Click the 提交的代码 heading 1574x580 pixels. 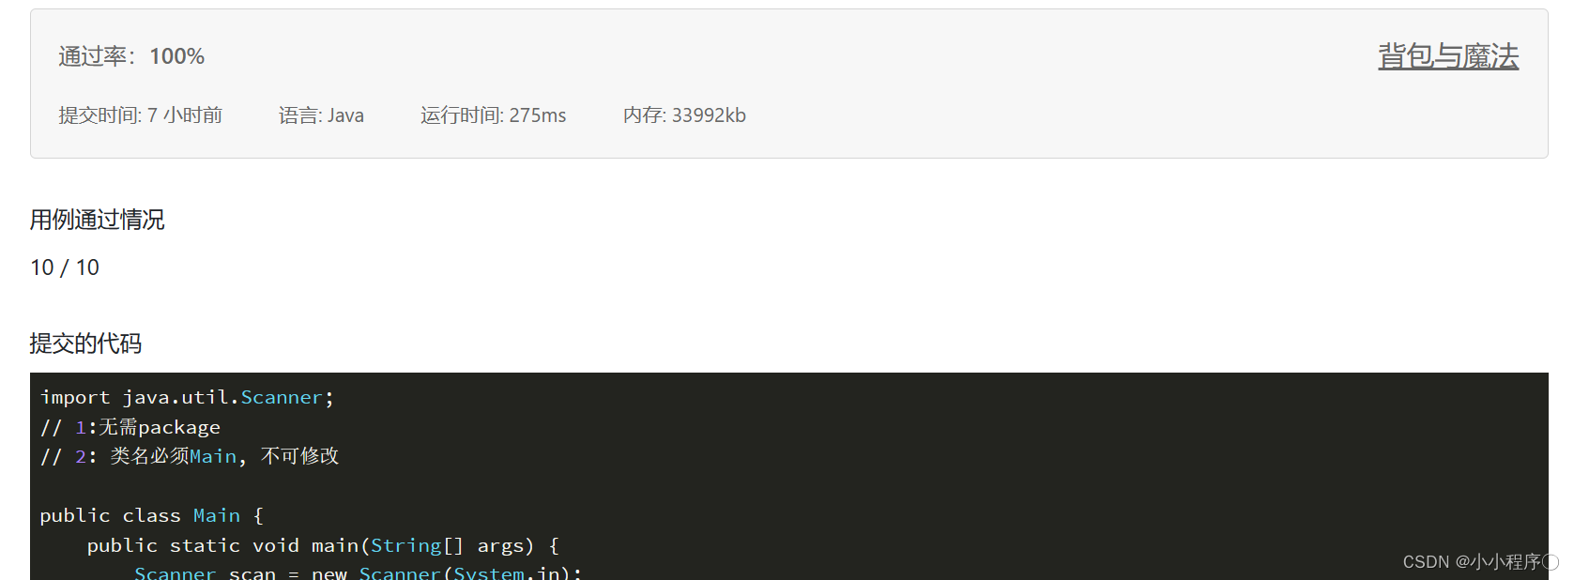85,343
